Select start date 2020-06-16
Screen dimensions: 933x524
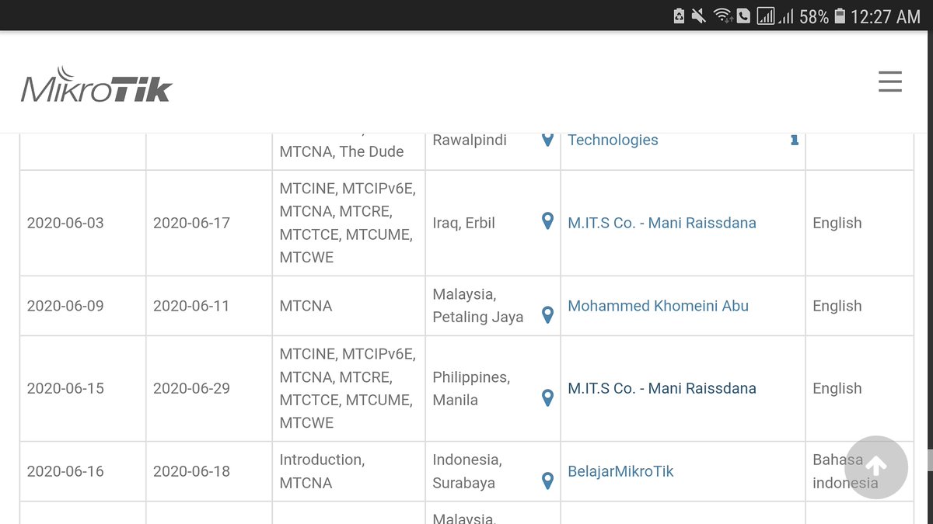pos(65,471)
